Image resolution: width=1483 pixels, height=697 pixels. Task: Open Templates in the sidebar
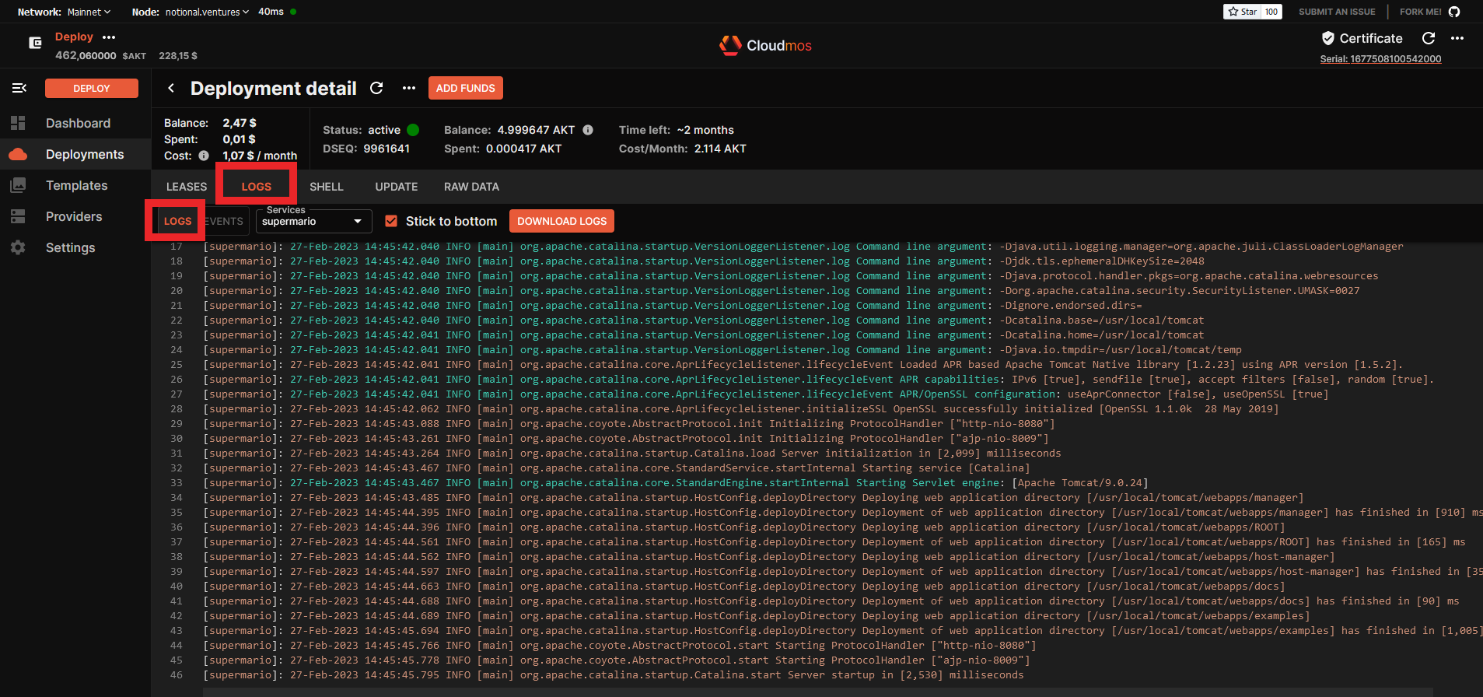pos(76,185)
